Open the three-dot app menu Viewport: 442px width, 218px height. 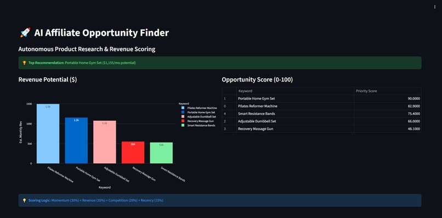pyautogui.click(x=435, y=7)
